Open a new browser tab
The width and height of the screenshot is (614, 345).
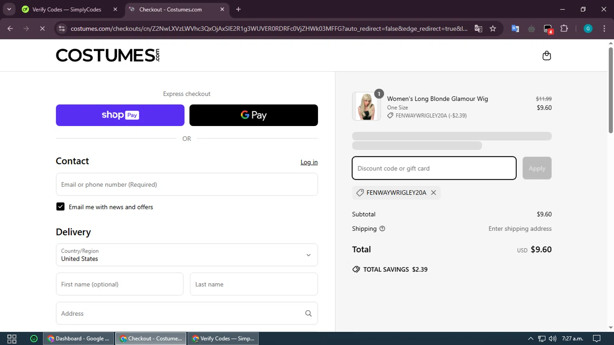point(238,9)
